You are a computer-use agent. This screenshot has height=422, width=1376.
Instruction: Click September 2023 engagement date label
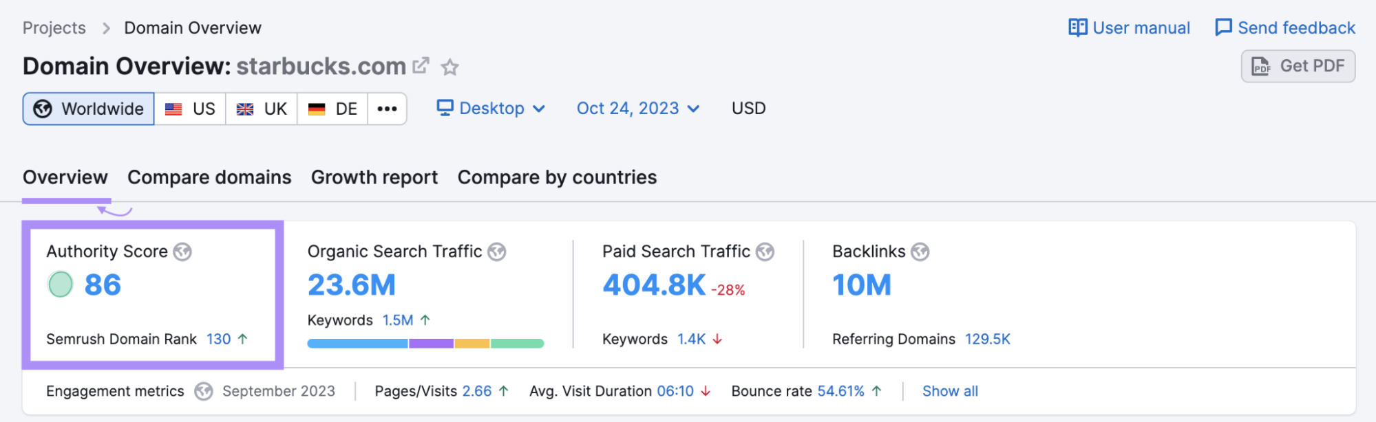click(279, 391)
